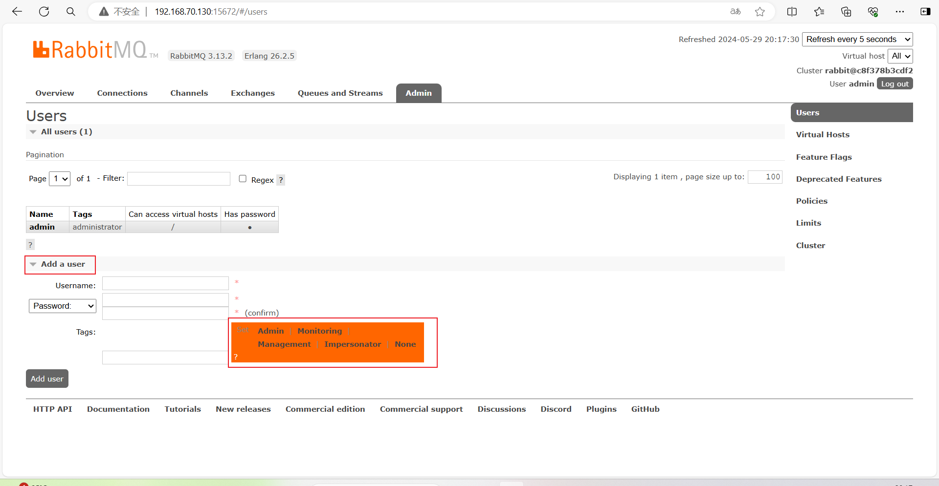Go to Queues and Streams tab
Viewport: 939px width, 486px height.
tap(340, 93)
